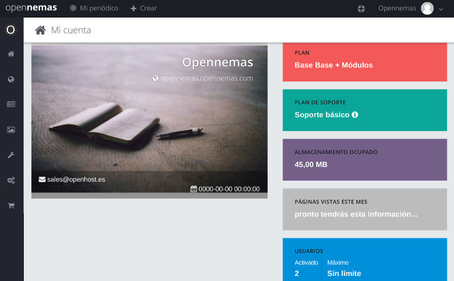The width and height of the screenshot is (454, 281).
Task: Open the sidebar home icon
Action: pyautogui.click(x=11, y=54)
